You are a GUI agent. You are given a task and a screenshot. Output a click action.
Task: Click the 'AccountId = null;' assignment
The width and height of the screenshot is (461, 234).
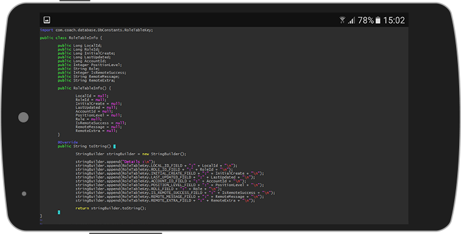94,112
